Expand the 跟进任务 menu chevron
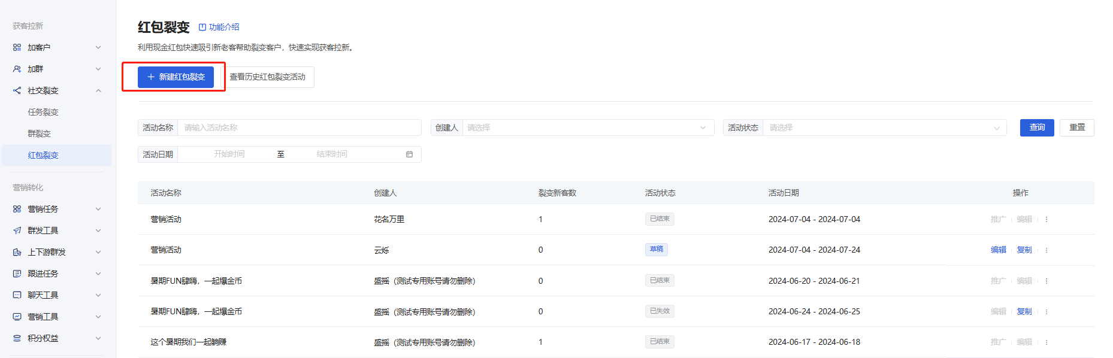This screenshot has height=358, width=1113. 98,274
